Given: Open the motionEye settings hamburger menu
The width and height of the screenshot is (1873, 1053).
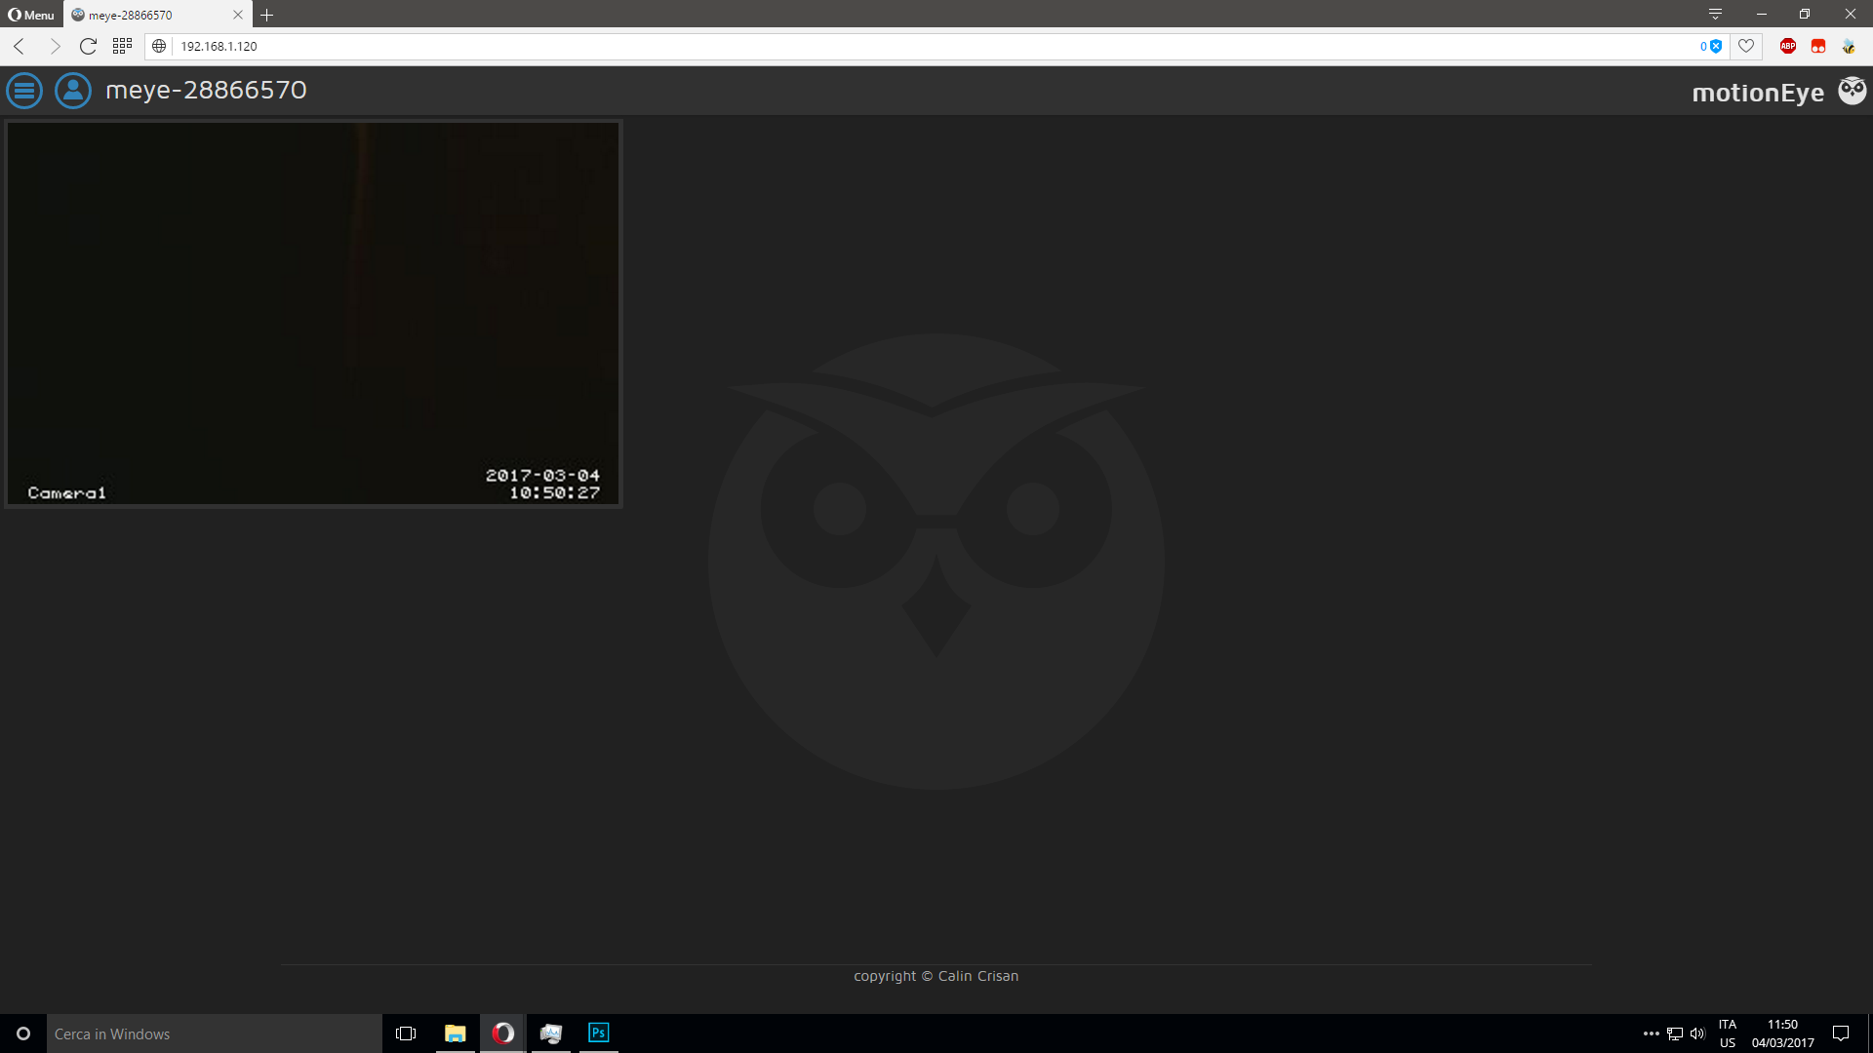Looking at the screenshot, I should pos(24,91).
